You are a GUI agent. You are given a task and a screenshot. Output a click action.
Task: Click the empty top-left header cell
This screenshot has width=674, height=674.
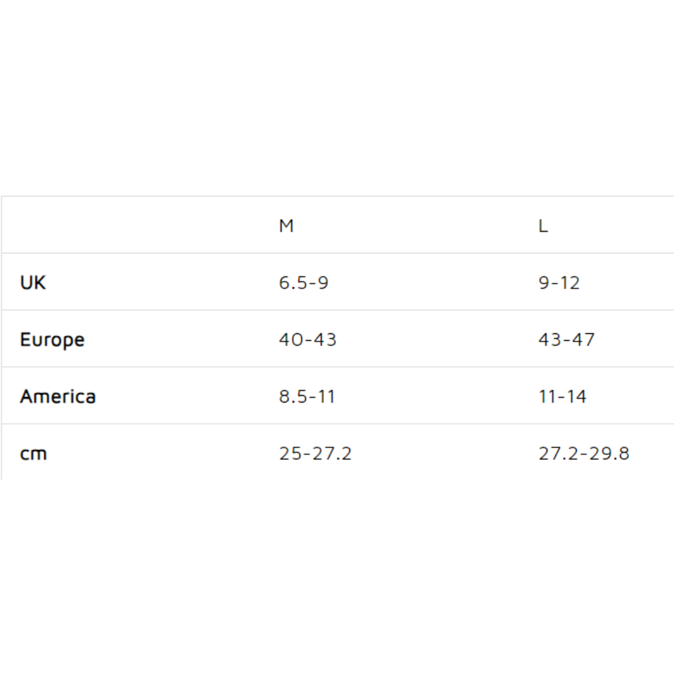pyautogui.click(x=125, y=225)
